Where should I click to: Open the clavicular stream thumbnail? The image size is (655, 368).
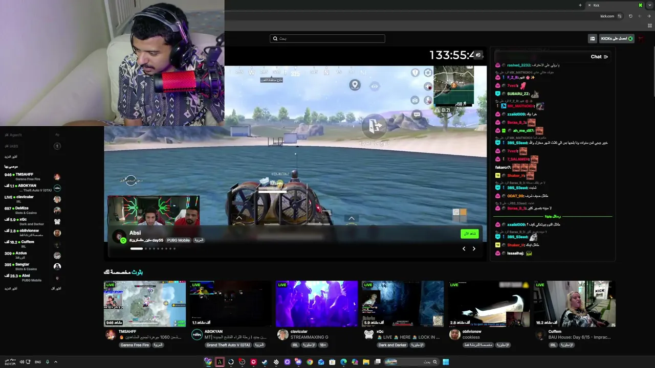tap(317, 304)
